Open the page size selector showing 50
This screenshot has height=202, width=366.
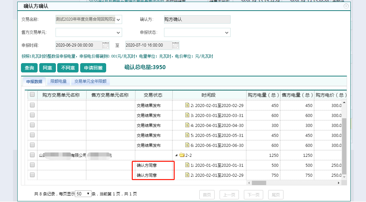(x=83, y=194)
